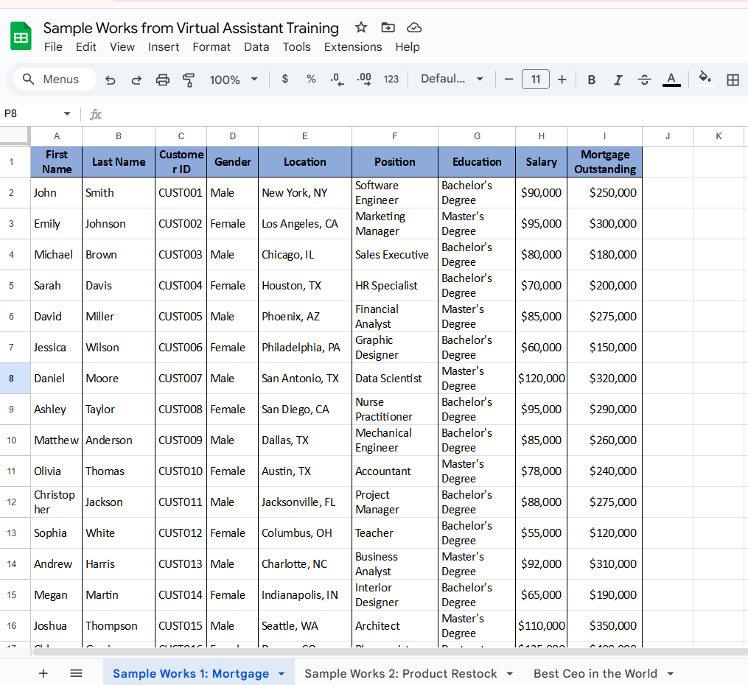
Task: Click the Menus search box
Action: point(55,79)
